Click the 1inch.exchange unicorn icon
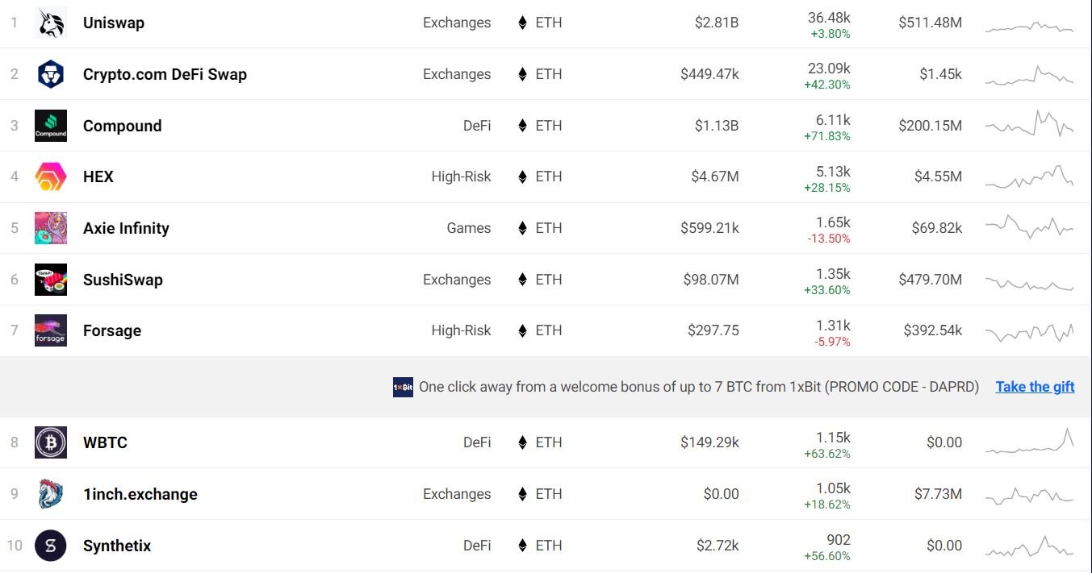Image resolution: width=1092 pixels, height=573 pixels. 51,494
